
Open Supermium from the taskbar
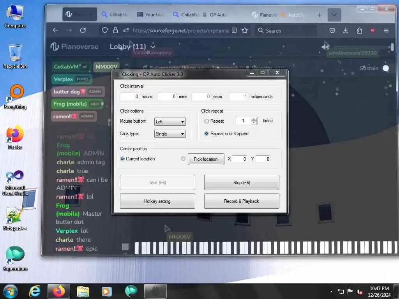click(131, 291)
